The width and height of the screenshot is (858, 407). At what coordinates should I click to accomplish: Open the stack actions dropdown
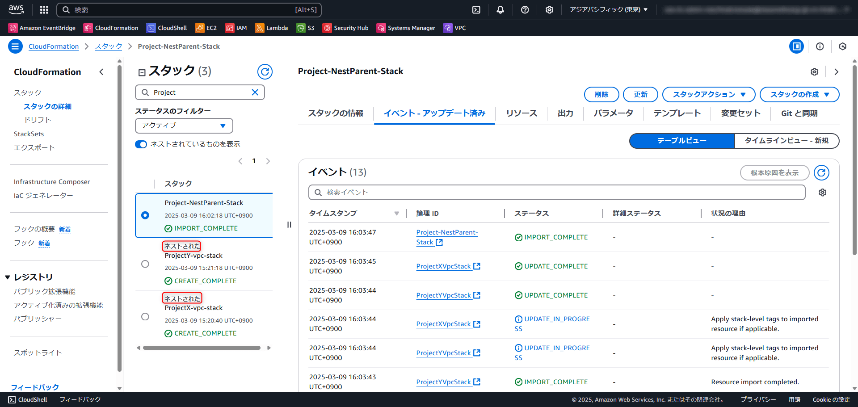click(709, 94)
